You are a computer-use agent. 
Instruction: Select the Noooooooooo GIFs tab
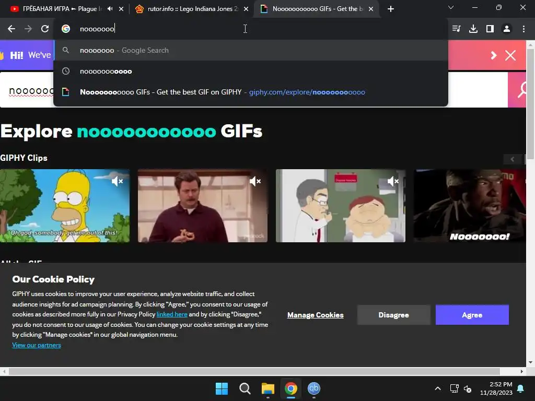(316, 9)
